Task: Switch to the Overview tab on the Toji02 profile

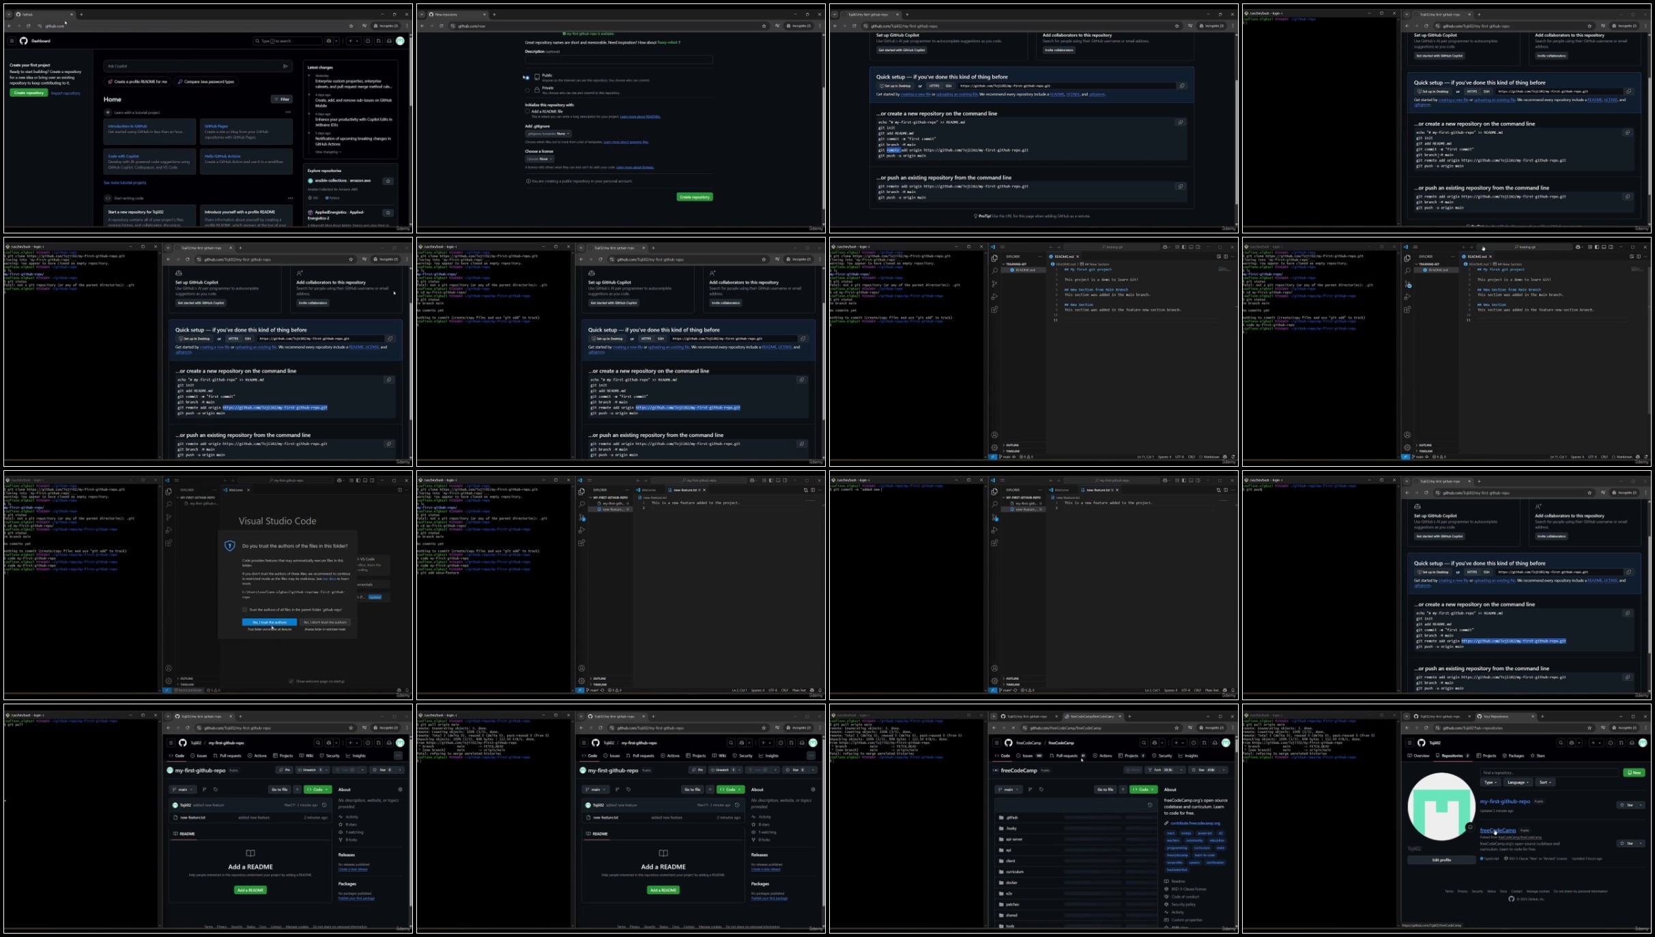Action: 1419,755
